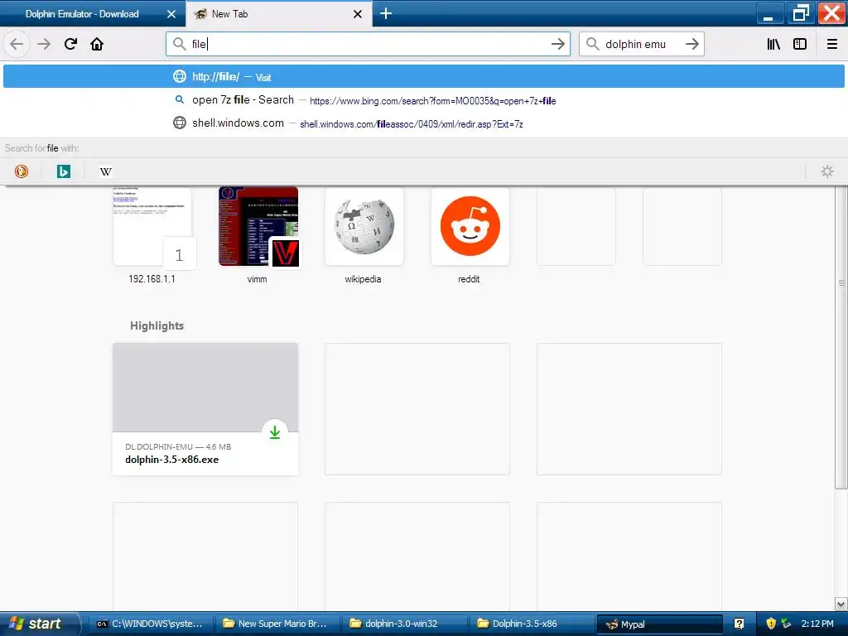Click the safely remove hardware tray icon
The image size is (848, 636).
pyautogui.click(x=787, y=624)
